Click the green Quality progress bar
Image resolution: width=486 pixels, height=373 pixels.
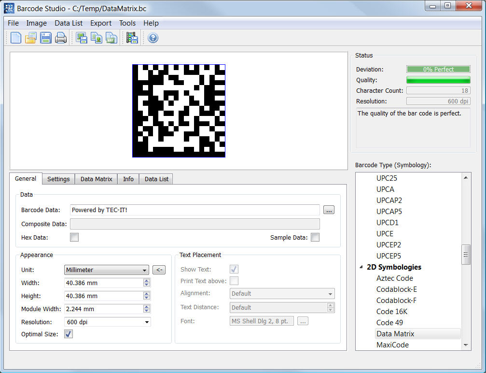pyautogui.click(x=438, y=80)
